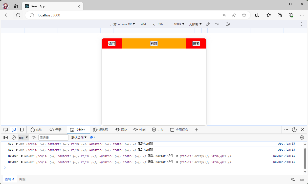Toggle device emulation mode icon
This screenshot has width=308, height=184.
[x=14, y=130]
